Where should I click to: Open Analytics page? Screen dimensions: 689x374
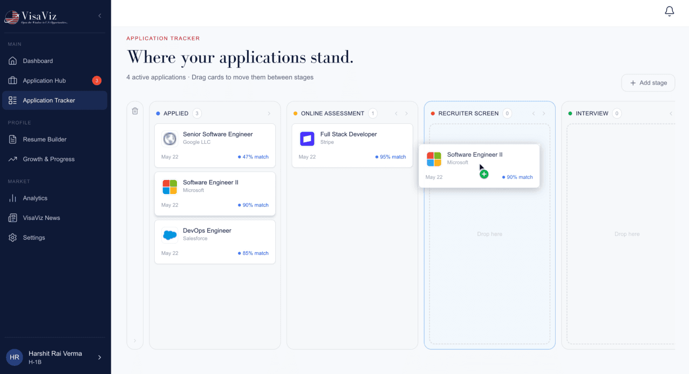pos(54,198)
